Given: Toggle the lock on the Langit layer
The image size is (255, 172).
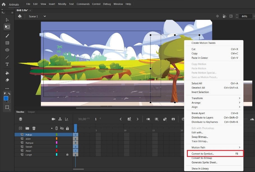Looking at the screenshot, I should click(x=67, y=154).
